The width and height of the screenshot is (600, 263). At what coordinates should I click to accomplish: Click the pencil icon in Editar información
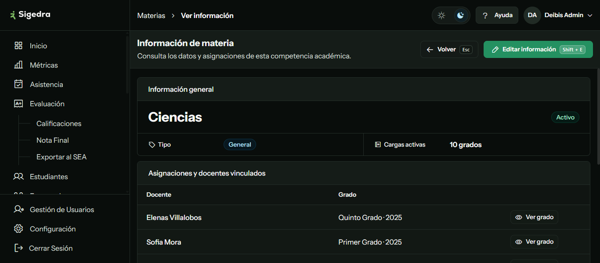coord(495,50)
